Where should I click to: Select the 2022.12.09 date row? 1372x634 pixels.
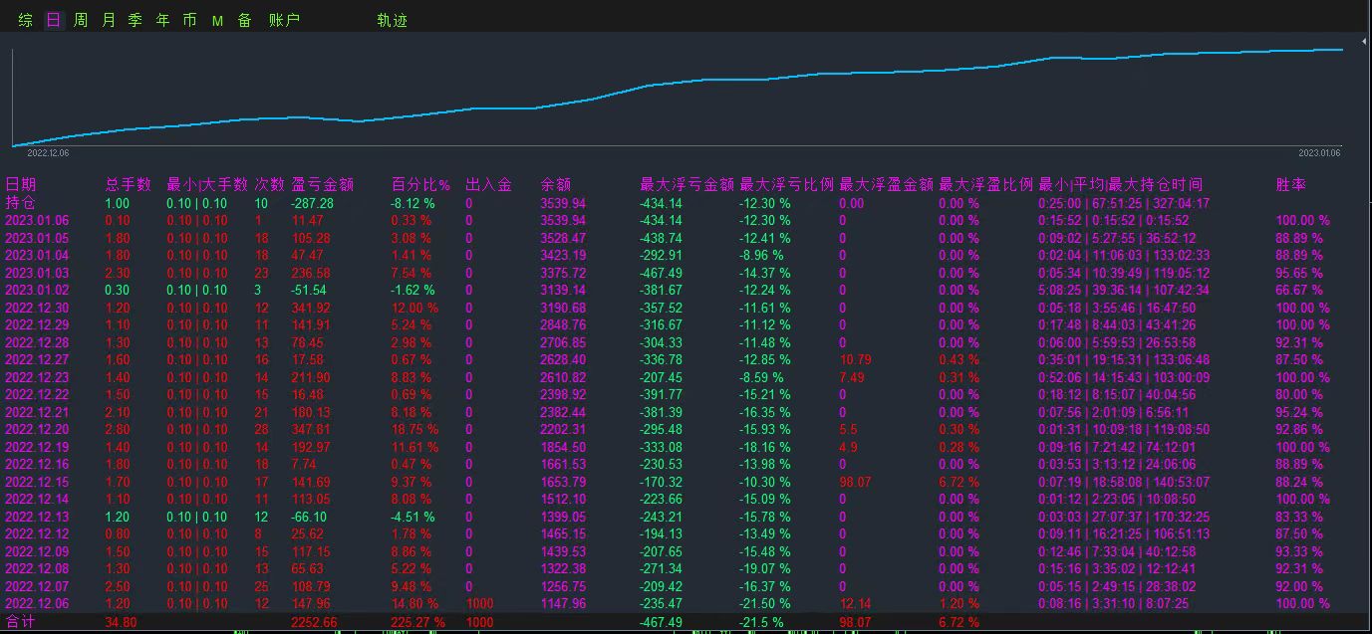coord(37,551)
